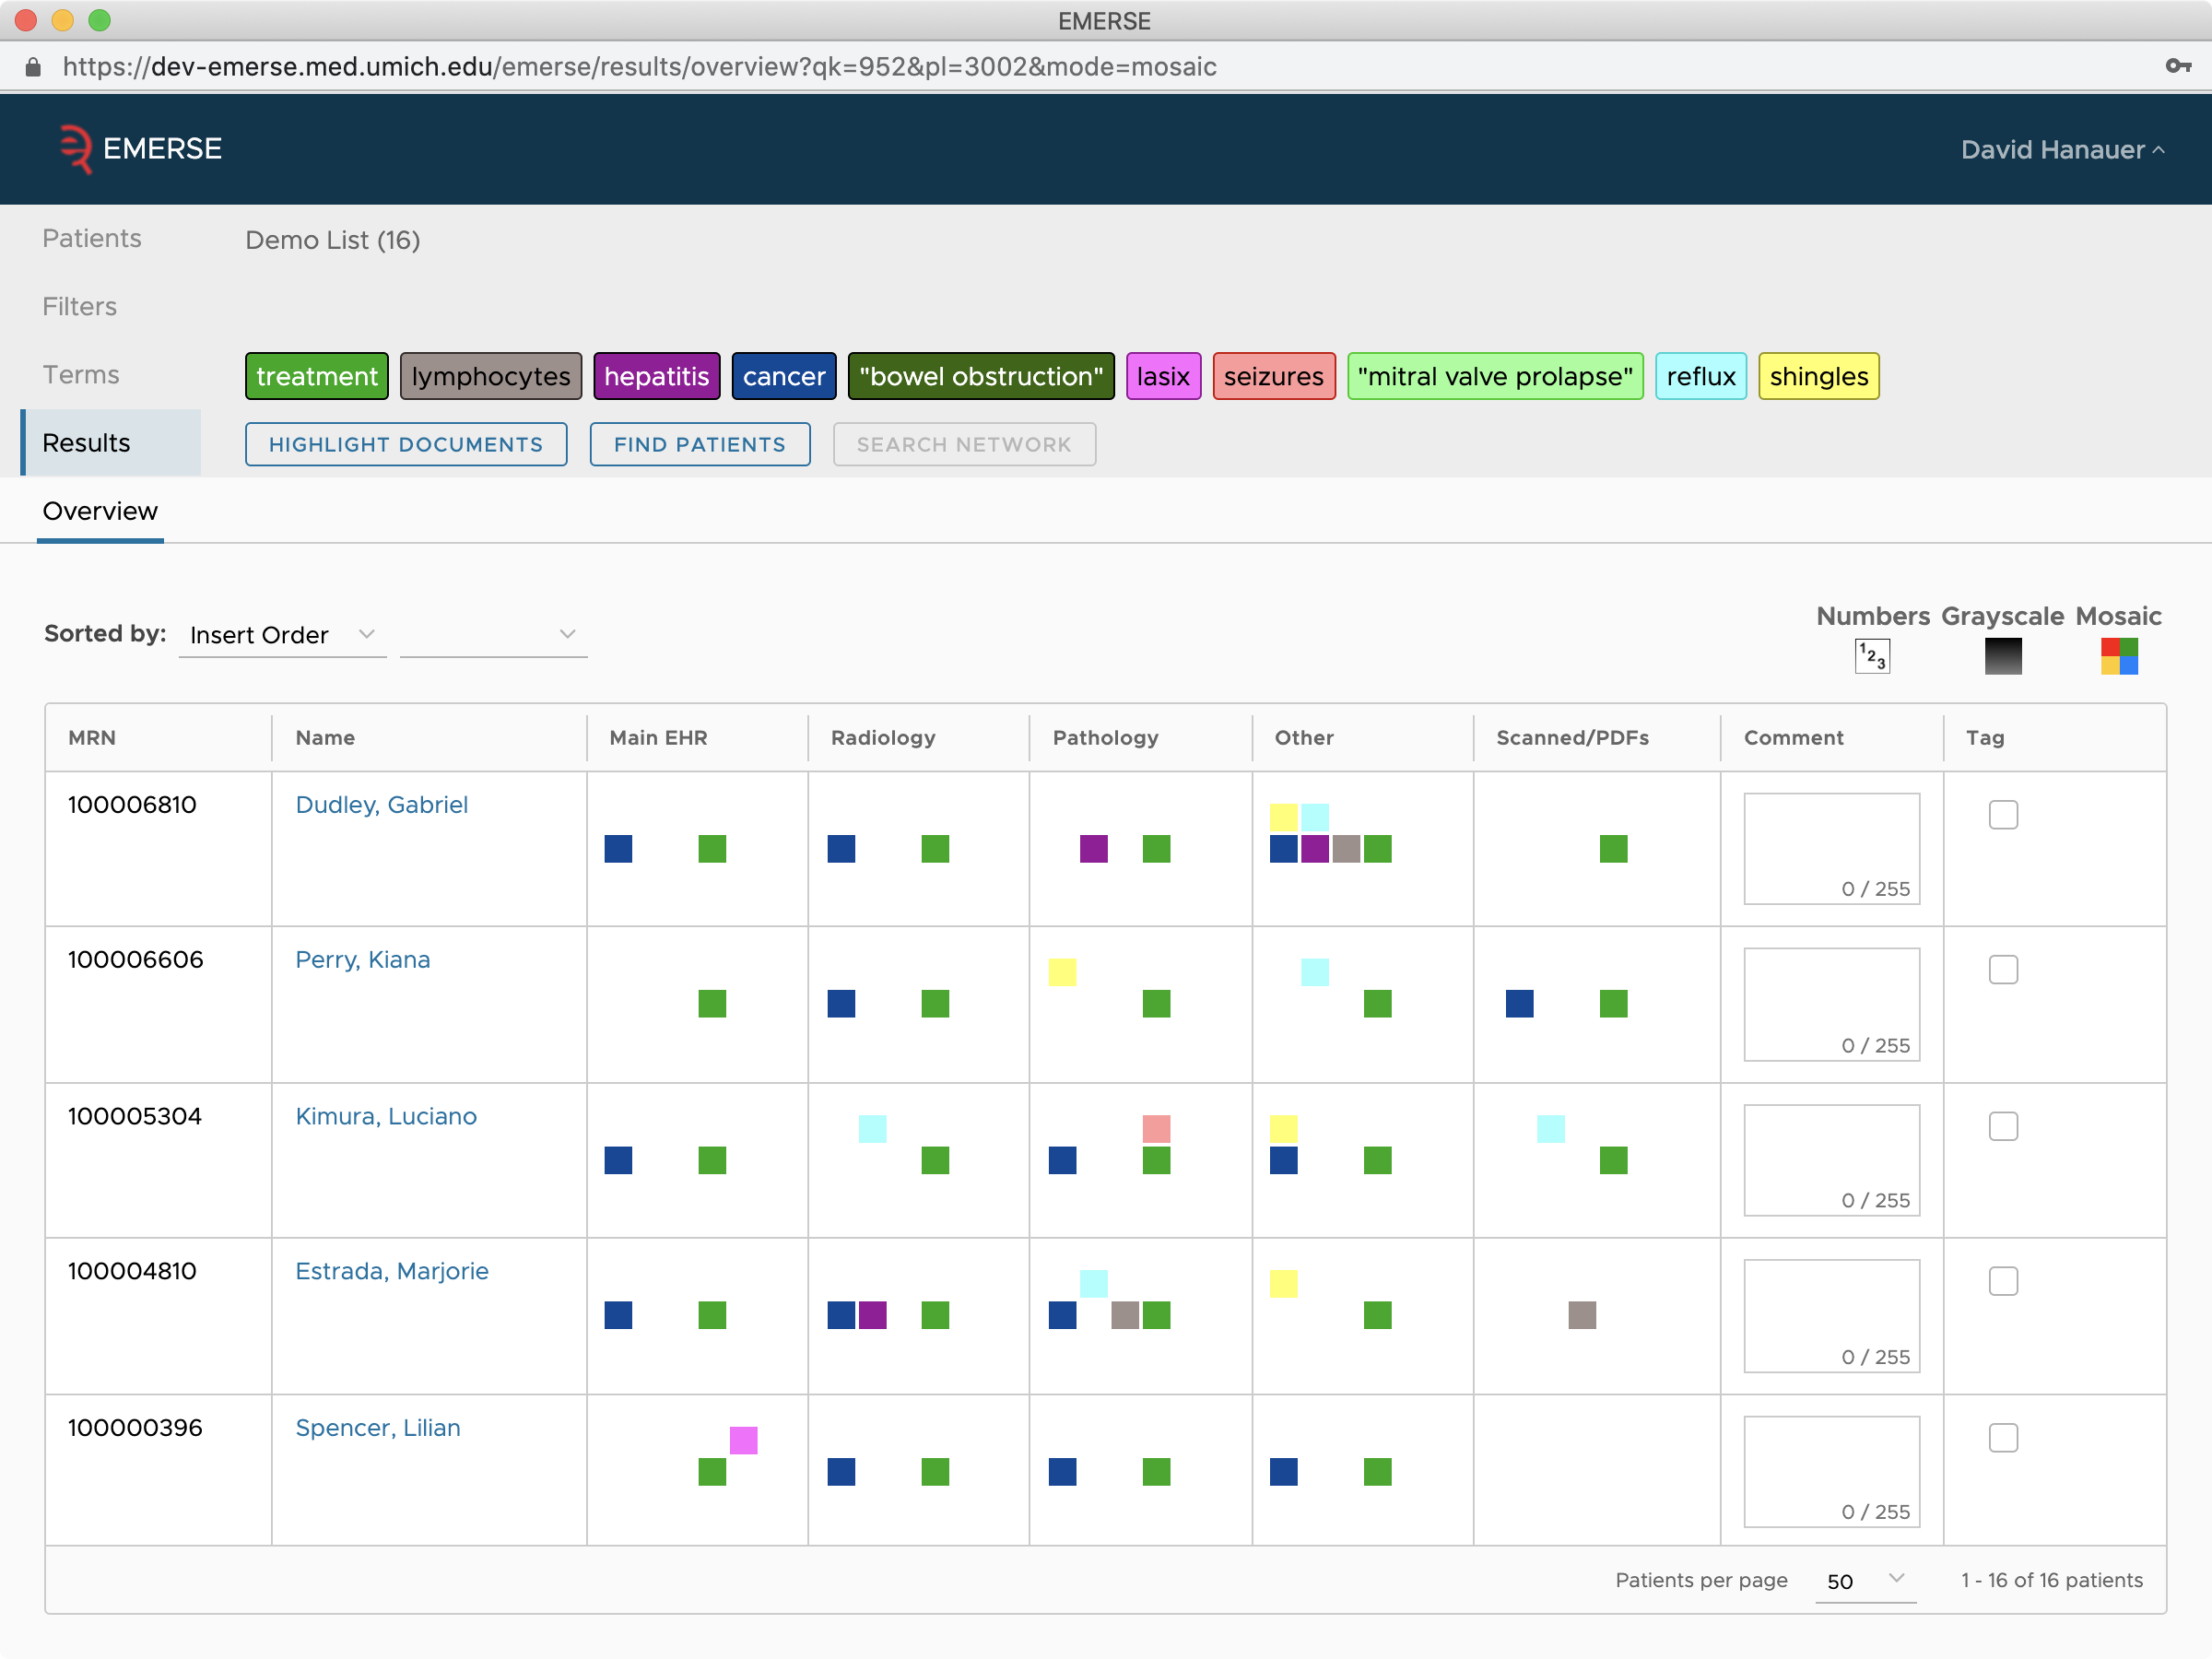The height and width of the screenshot is (1659, 2212).
Task: Click the "mitral valve prolapse" term tag
Action: click(x=1495, y=376)
